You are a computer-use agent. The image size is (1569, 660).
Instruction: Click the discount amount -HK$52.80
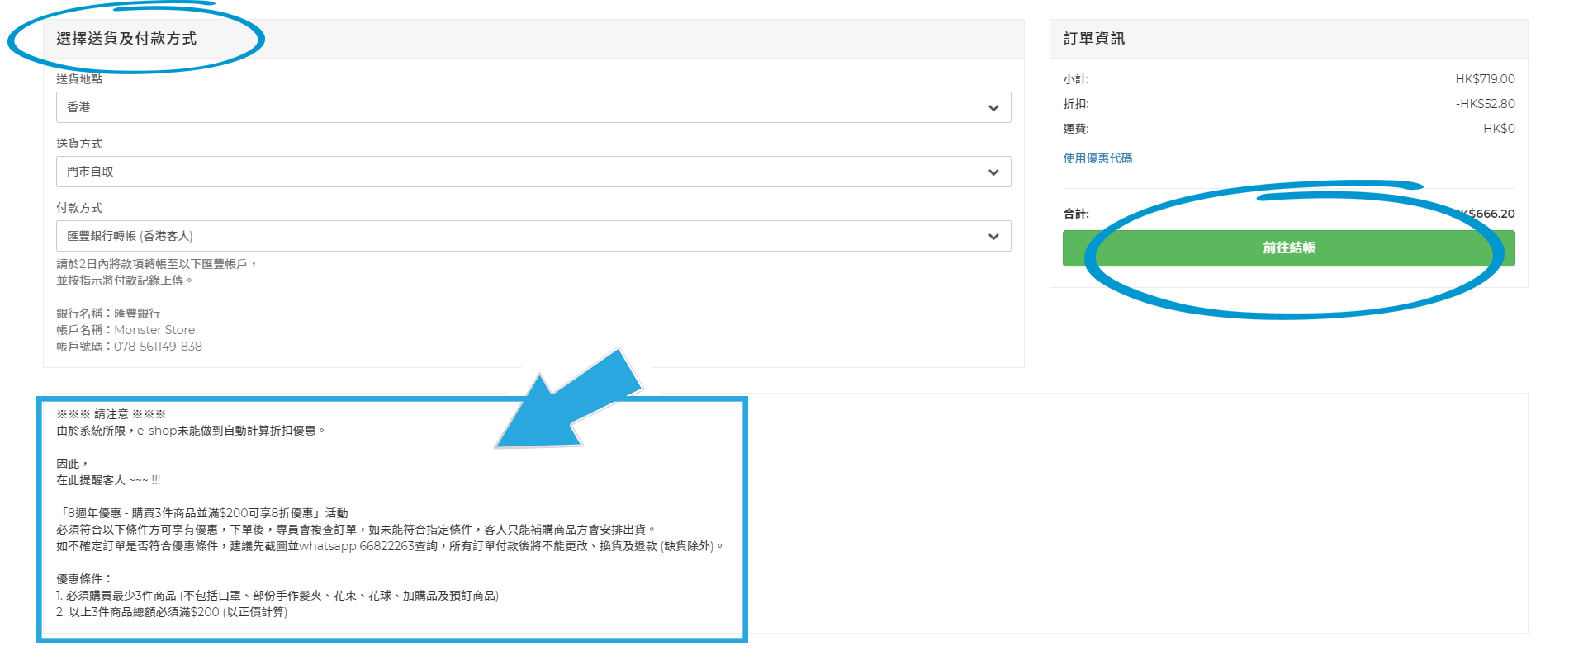click(1485, 104)
